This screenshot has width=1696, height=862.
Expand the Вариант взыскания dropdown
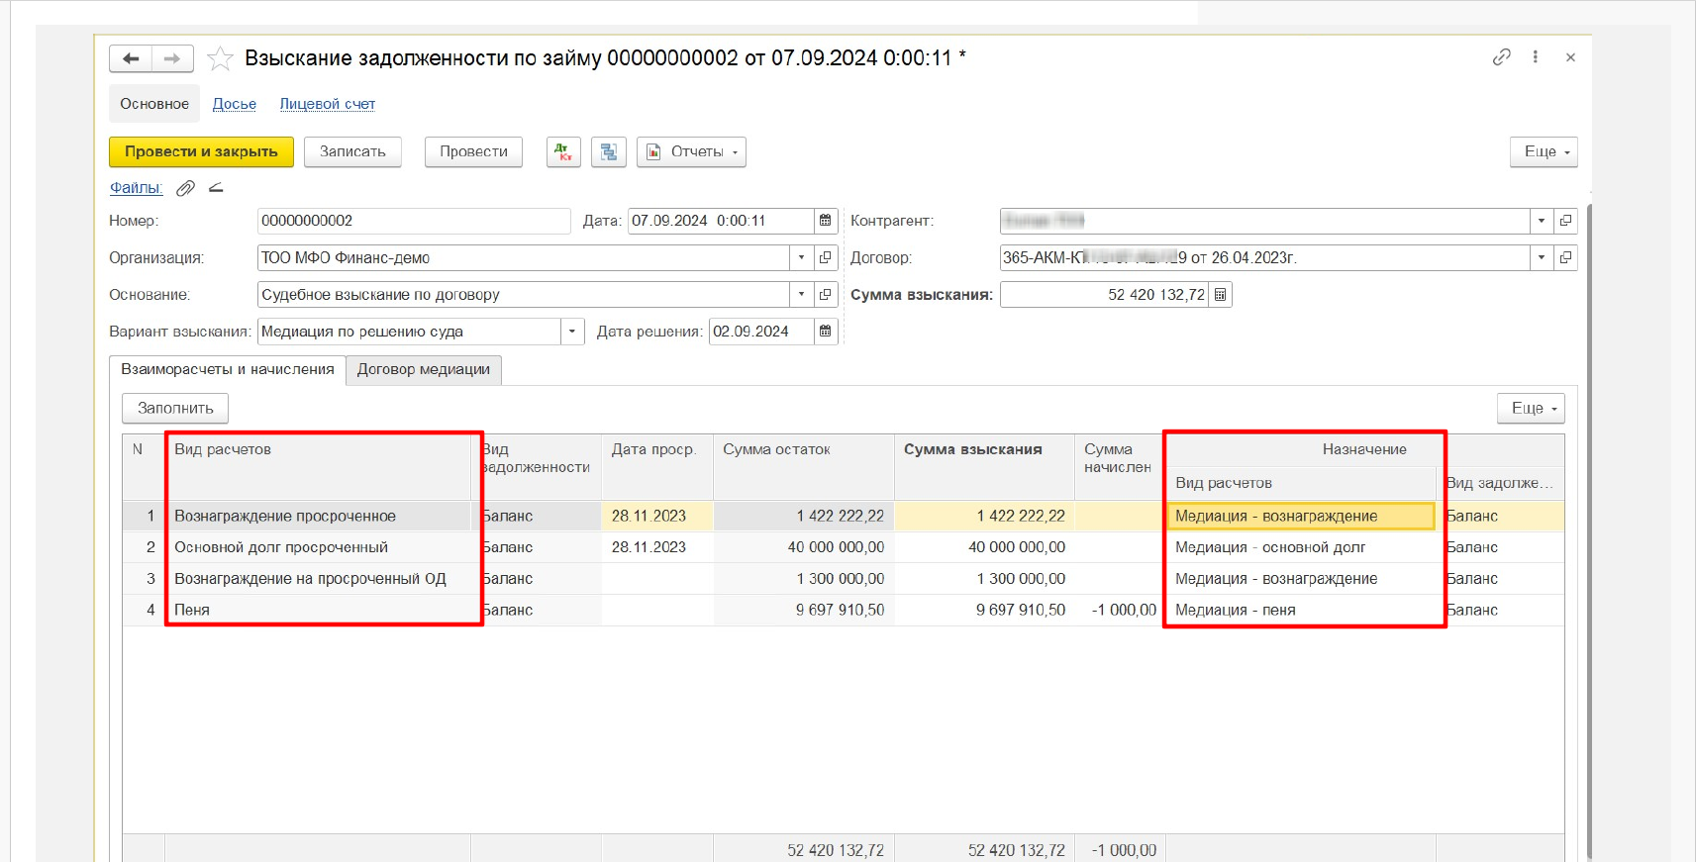[572, 332]
